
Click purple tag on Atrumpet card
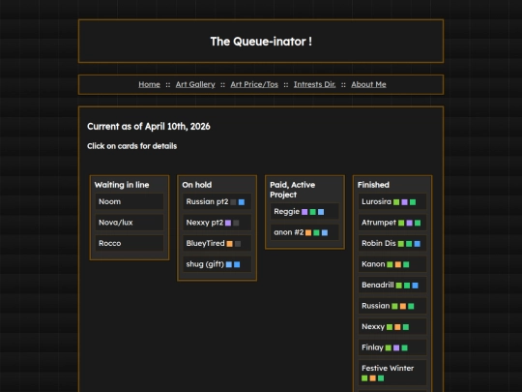point(410,223)
